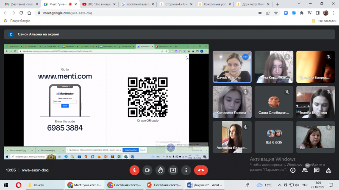Click the Саша Слободян participant tile
The height and width of the screenshot is (190, 339).
274,102
